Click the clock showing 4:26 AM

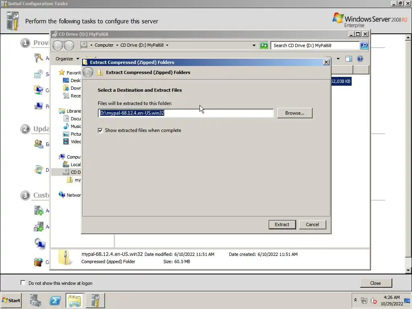pyautogui.click(x=391, y=297)
